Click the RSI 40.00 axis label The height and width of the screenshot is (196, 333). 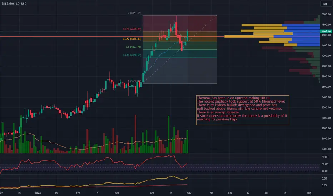(x=325, y=171)
